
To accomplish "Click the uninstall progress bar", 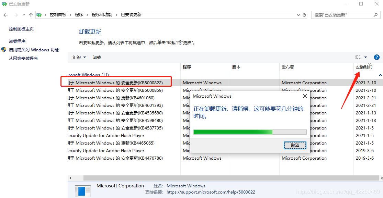I will (250, 132).
